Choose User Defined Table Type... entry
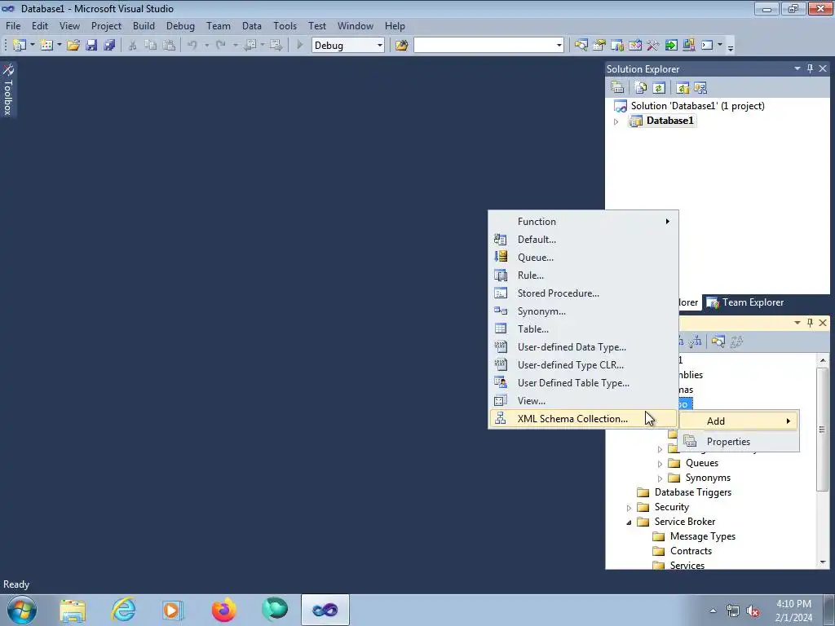 [583, 383]
